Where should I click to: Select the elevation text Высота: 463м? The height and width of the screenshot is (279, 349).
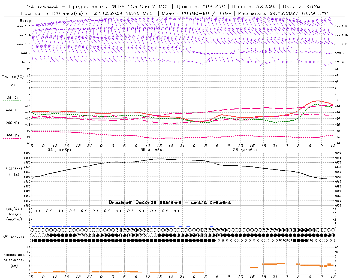301,7
